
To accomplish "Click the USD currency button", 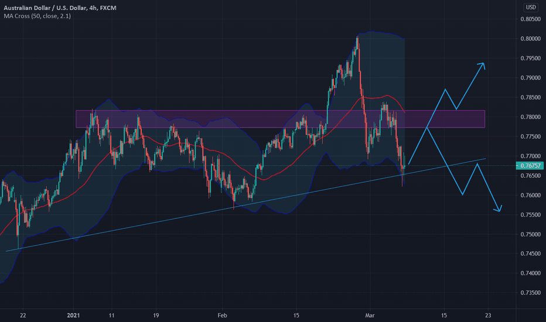I will pos(531,7).
